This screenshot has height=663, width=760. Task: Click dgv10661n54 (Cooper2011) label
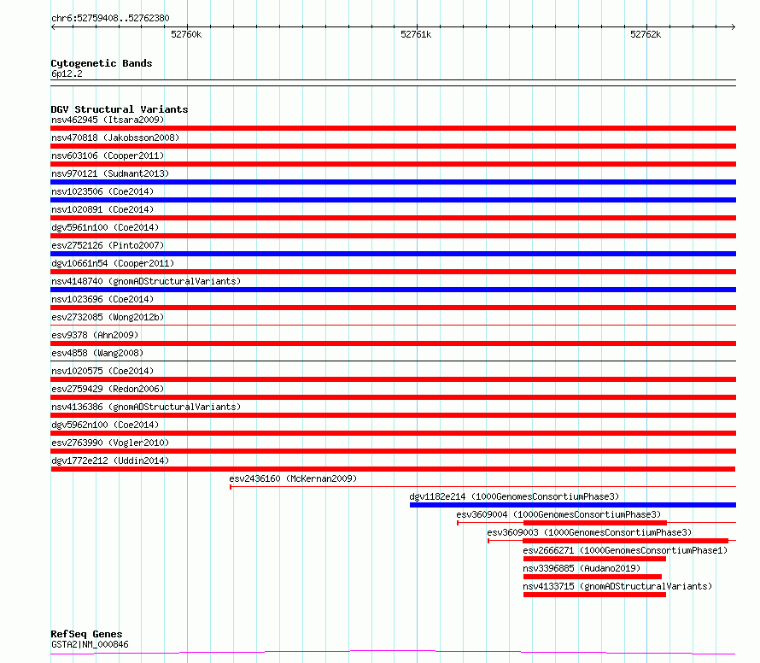(113, 263)
